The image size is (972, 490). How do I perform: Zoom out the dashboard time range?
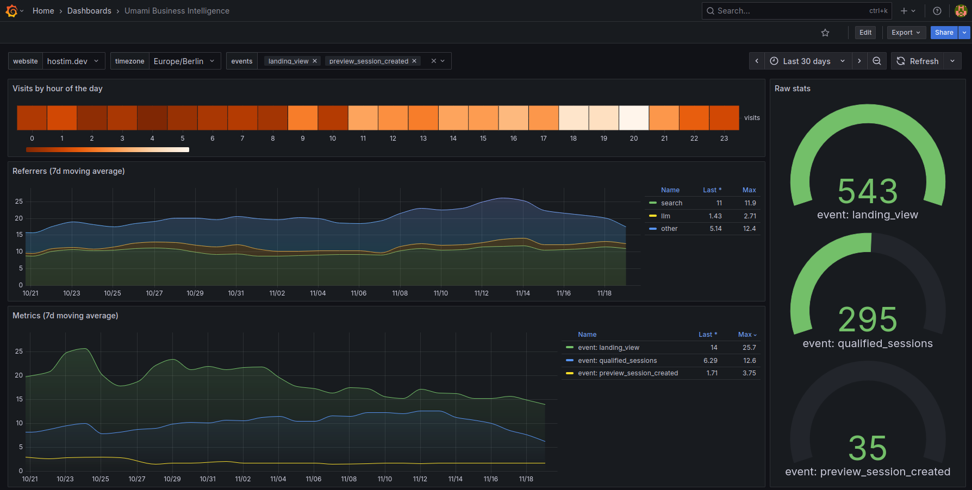tap(877, 61)
